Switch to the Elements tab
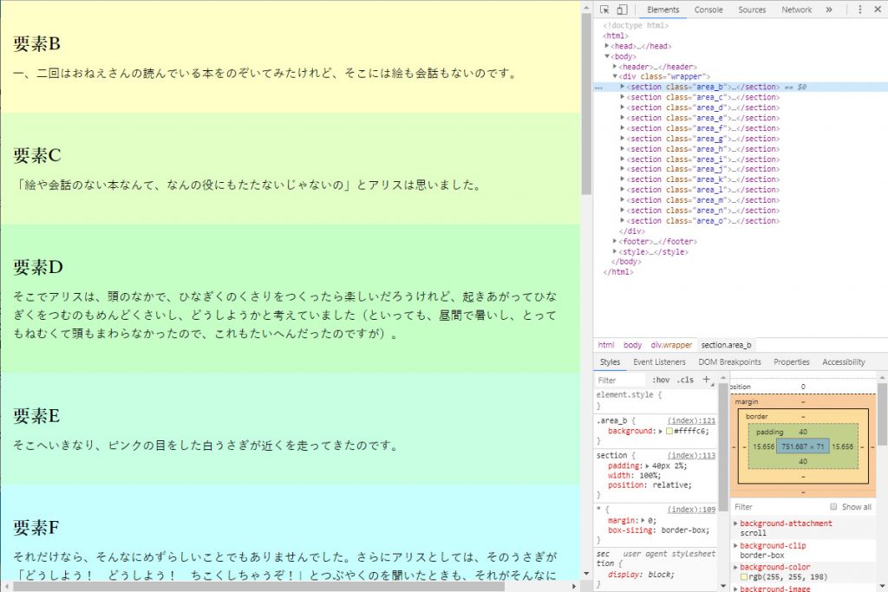Viewport: 888px width, 592px height. pos(663,10)
